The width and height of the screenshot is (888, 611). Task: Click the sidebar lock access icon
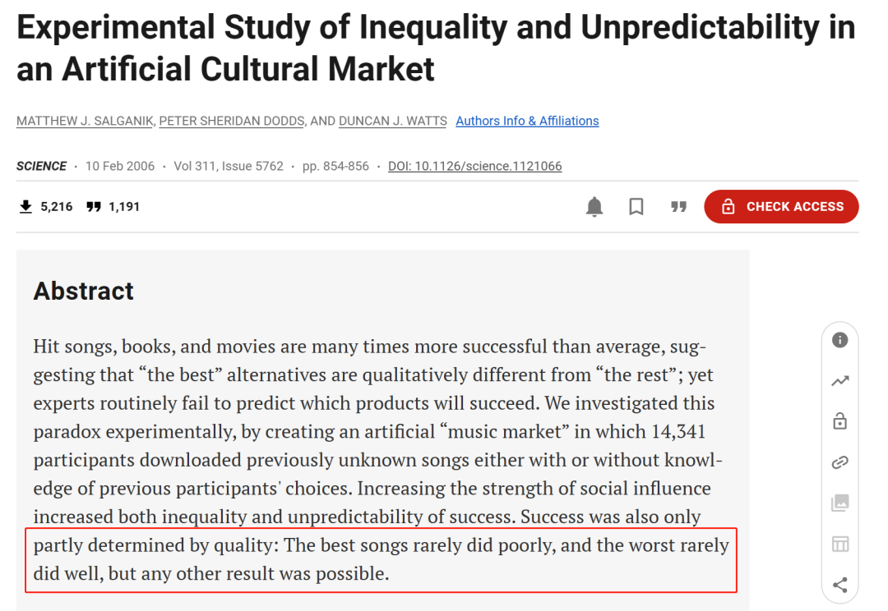click(x=839, y=421)
